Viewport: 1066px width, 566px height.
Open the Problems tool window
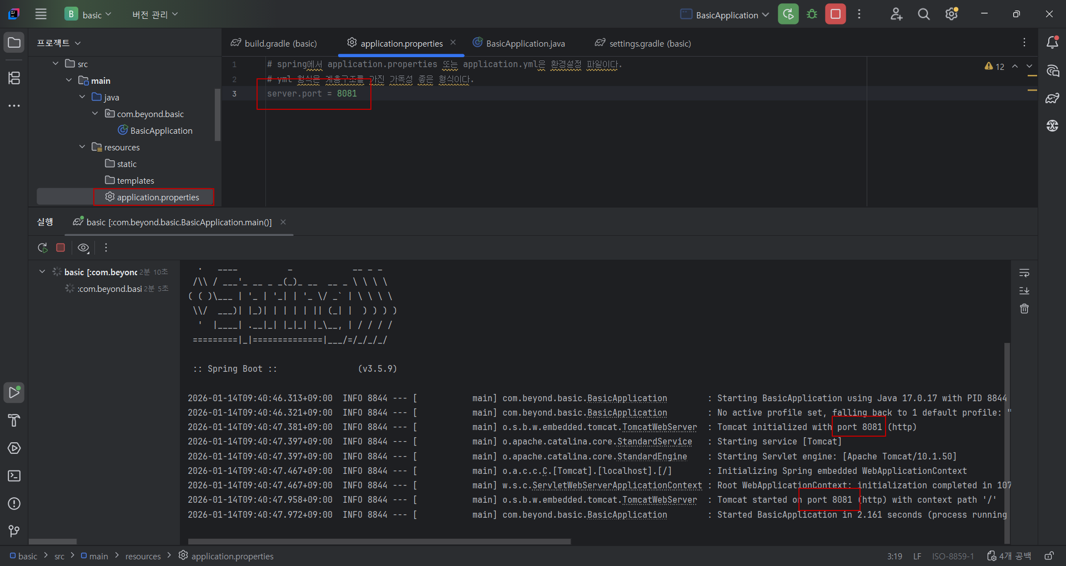(x=14, y=503)
